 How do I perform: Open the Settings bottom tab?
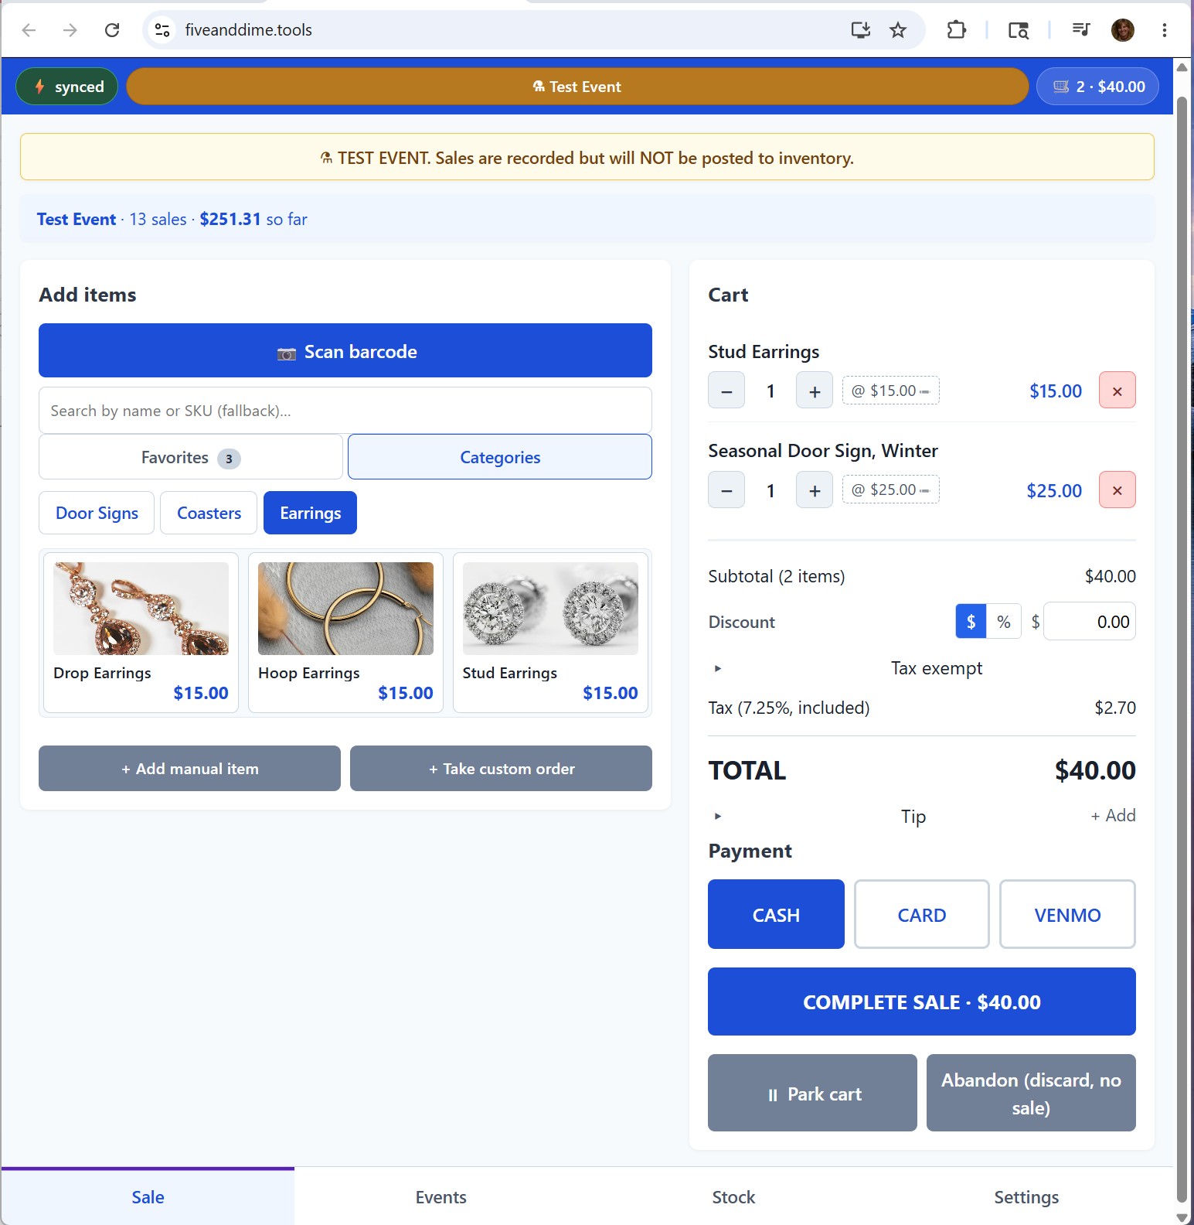(1026, 1197)
